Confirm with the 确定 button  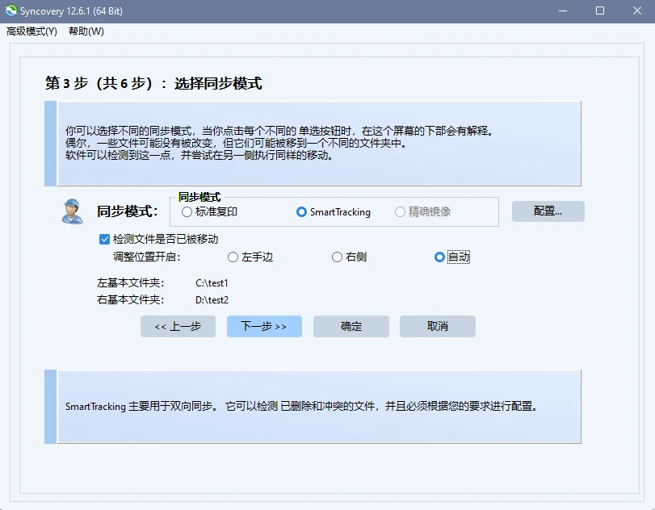tap(351, 326)
